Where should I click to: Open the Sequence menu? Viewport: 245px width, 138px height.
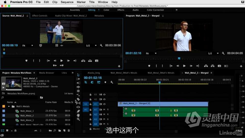(67, 2)
